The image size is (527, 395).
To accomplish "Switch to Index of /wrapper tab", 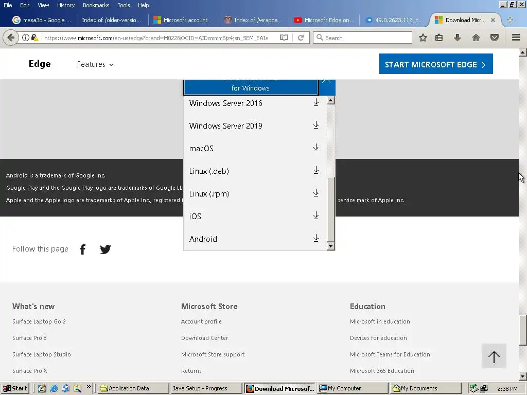I will 254,20.
